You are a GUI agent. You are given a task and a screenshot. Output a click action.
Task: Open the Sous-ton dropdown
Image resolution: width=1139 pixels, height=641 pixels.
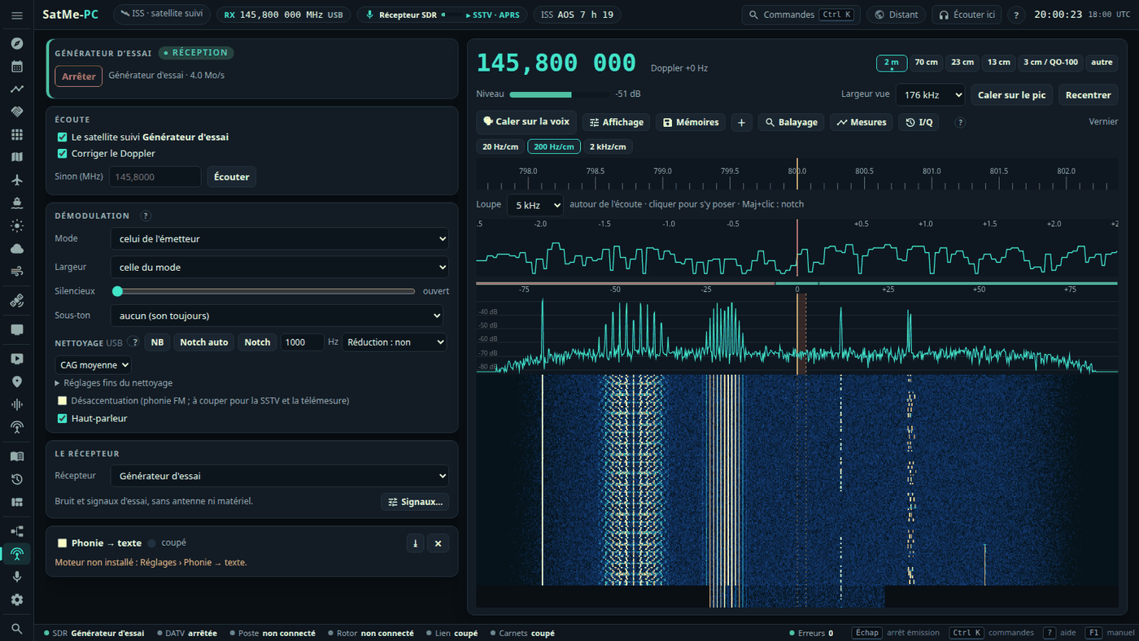click(277, 316)
